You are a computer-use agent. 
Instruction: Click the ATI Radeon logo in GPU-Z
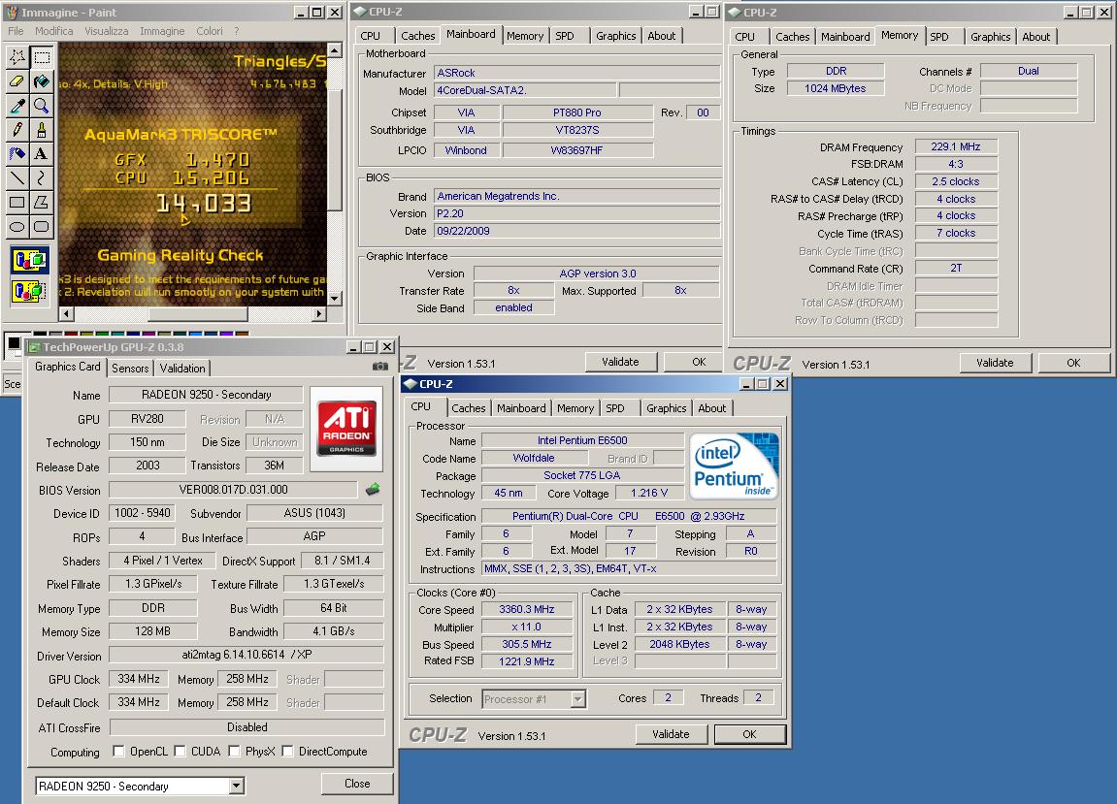pos(346,430)
